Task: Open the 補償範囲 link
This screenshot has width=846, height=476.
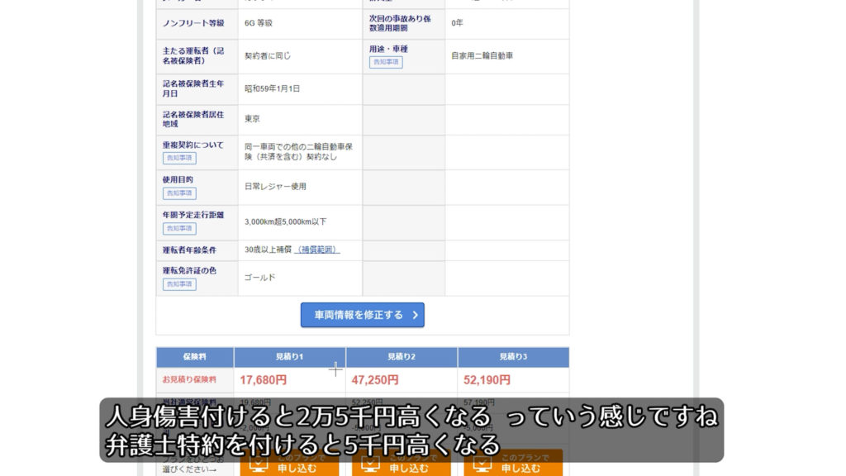Action: 318,250
